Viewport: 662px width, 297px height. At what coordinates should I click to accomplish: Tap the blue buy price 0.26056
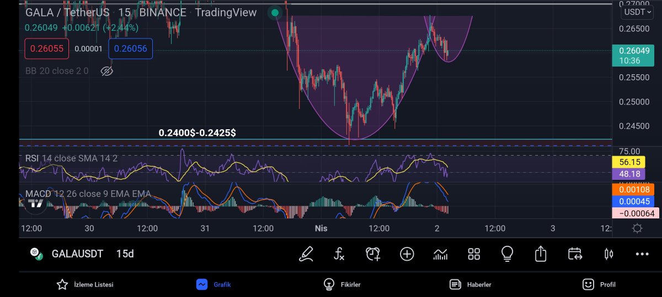pos(131,48)
